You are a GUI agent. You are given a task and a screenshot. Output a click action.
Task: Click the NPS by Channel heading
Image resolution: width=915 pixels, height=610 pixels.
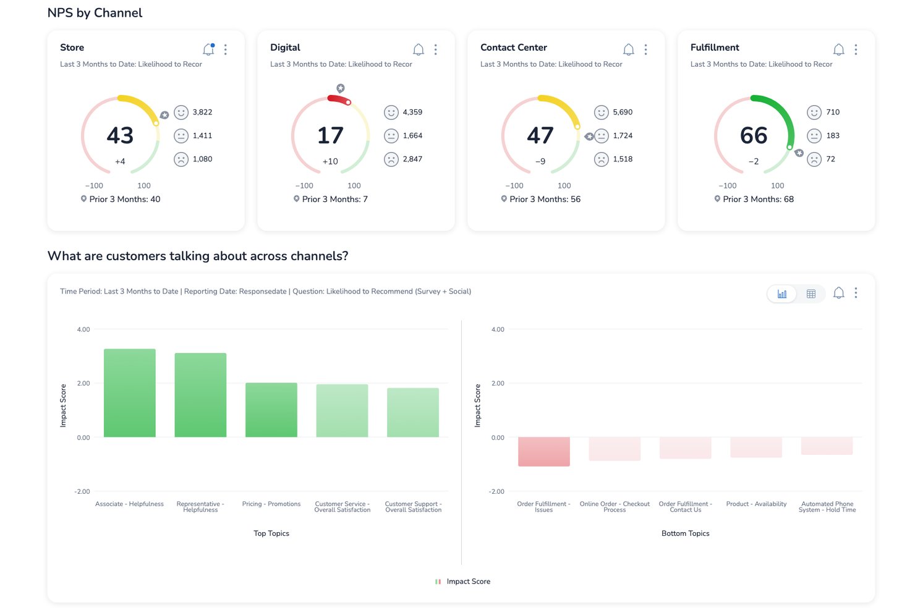pos(95,13)
